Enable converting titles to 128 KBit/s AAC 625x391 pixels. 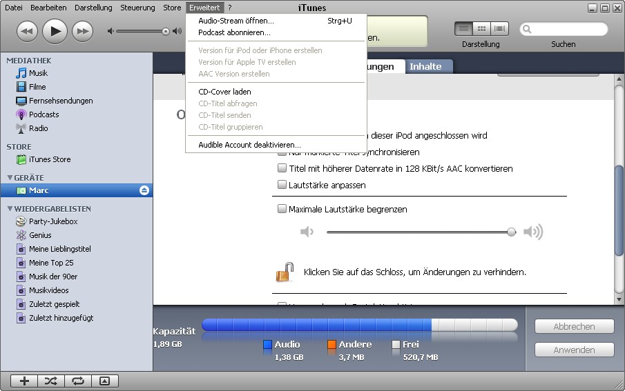click(x=282, y=168)
